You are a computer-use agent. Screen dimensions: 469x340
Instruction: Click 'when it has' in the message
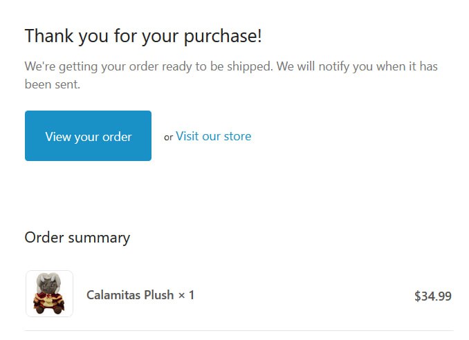click(x=407, y=66)
